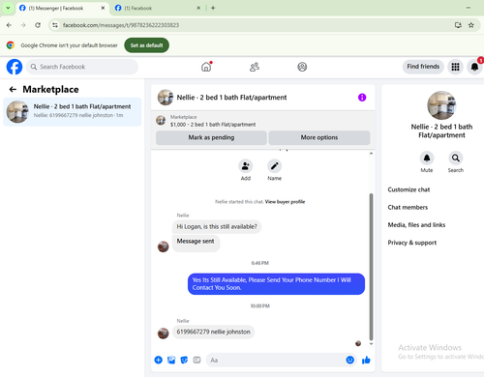Click the '6199667279 nellie johnston' message

click(x=213, y=332)
